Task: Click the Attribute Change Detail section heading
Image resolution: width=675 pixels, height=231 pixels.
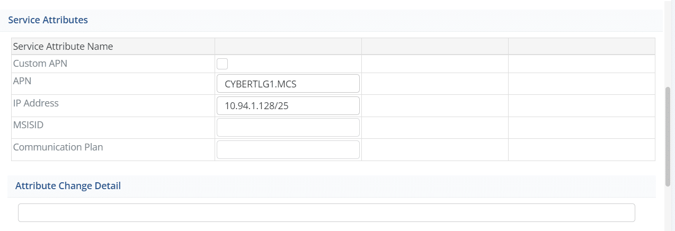Action: point(68,186)
